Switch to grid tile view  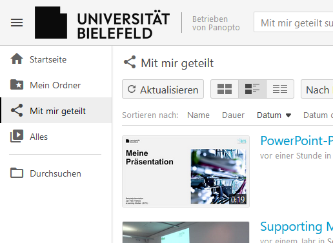pyautogui.click(x=225, y=89)
